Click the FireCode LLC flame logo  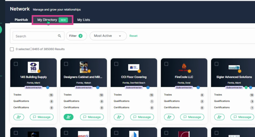(184, 67)
